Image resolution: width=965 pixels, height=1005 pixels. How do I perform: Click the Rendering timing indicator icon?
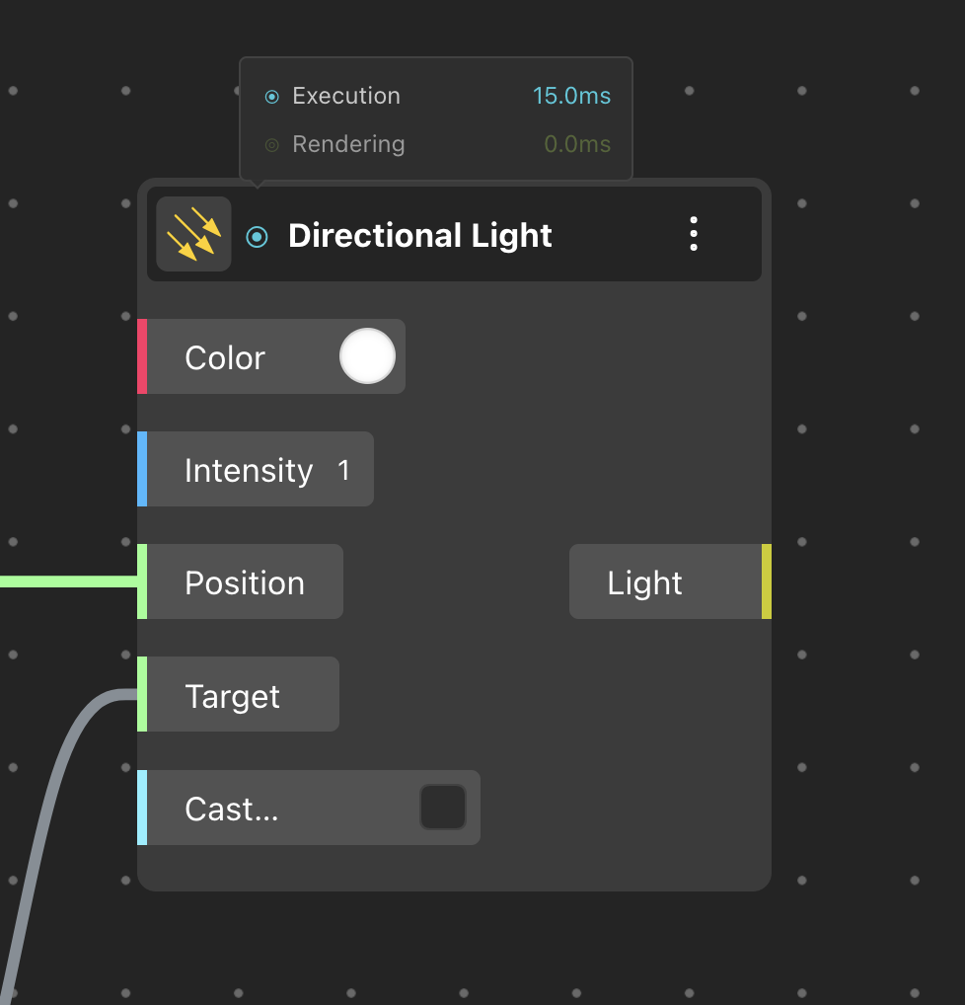271,145
